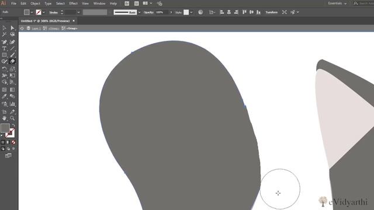Open the Style dropdown arrow

pyautogui.click(x=191, y=12)
